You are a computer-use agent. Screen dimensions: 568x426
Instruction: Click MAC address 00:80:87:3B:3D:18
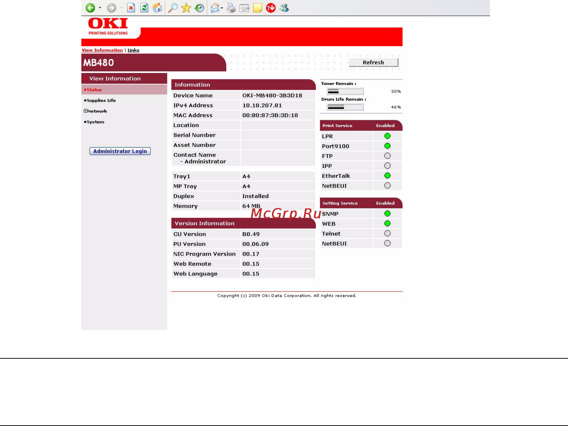270,115
